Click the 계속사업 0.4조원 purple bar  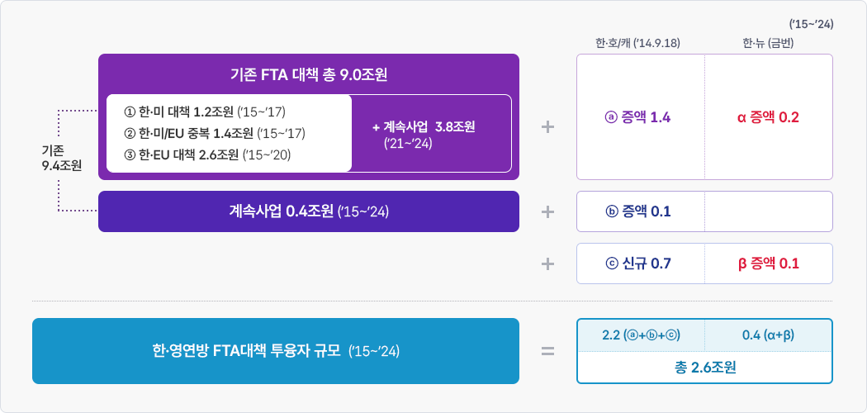309,211
